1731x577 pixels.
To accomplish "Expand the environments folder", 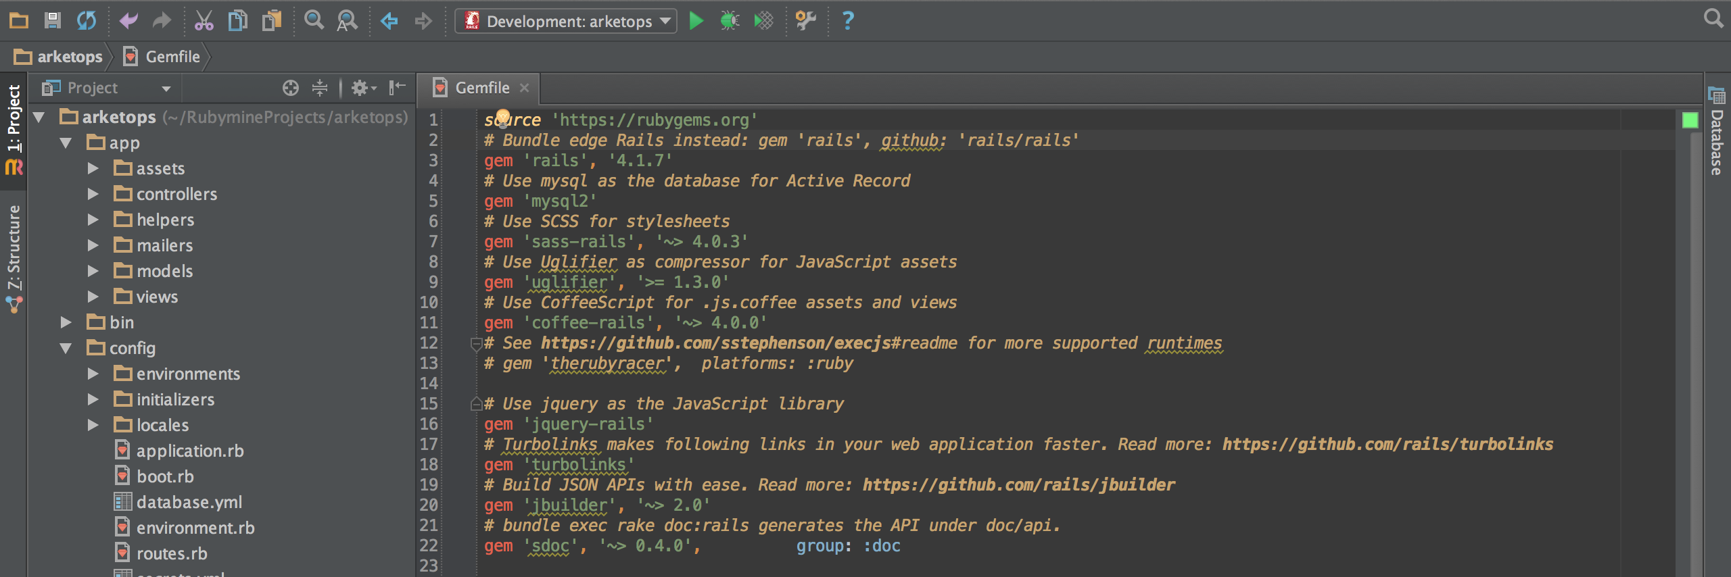I will (x=93, y=374).
